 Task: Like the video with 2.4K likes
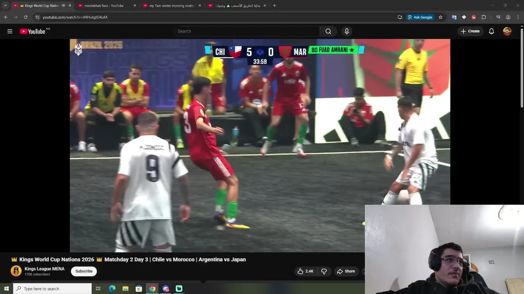click(305, 271)
